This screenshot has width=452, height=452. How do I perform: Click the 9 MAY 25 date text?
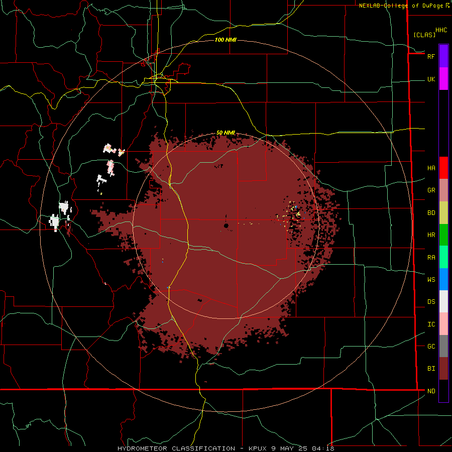(290, 448)
